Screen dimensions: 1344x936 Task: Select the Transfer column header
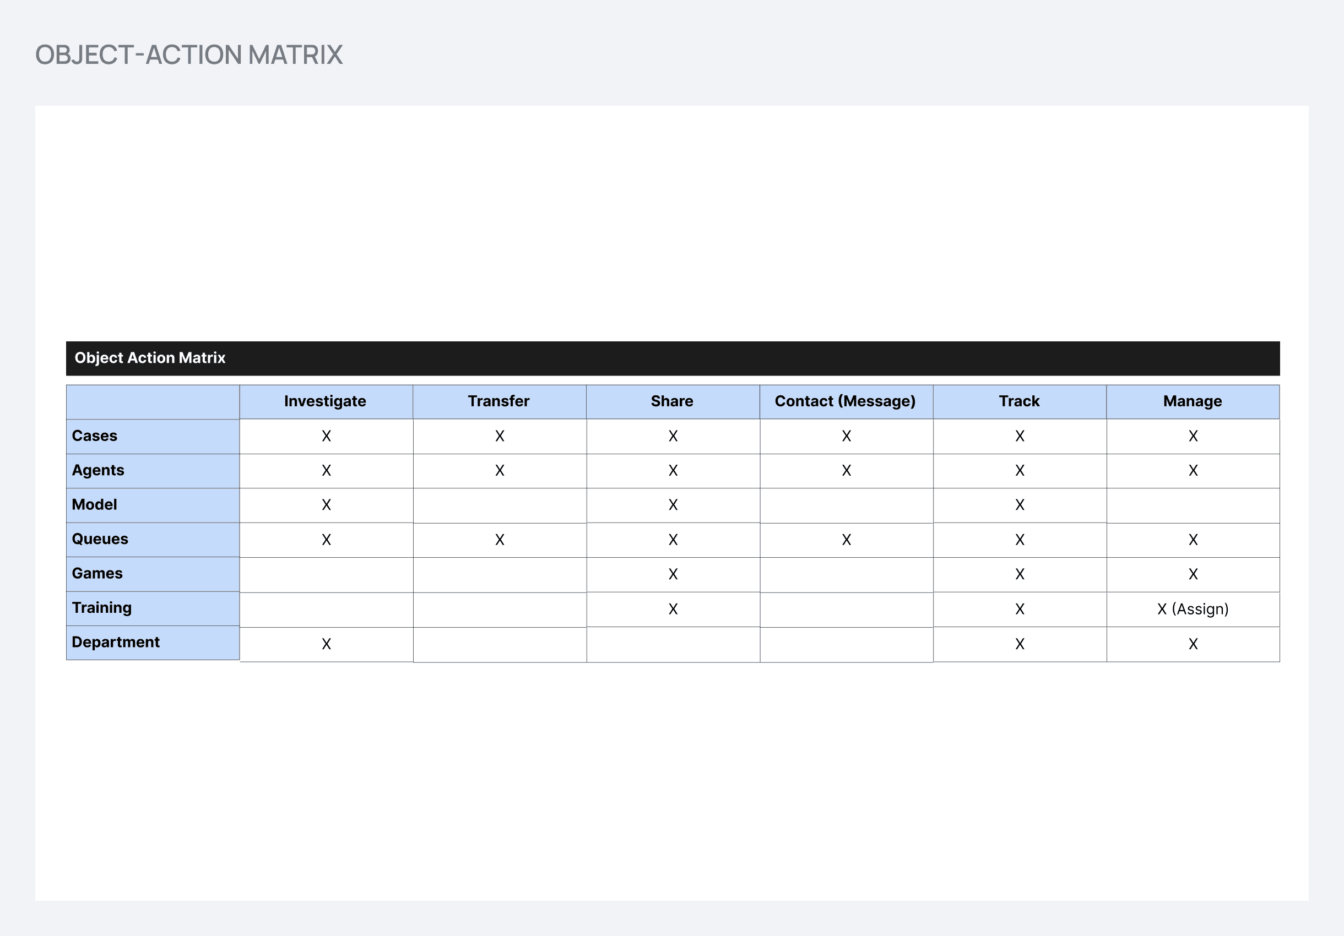click(x=499, y=401)
